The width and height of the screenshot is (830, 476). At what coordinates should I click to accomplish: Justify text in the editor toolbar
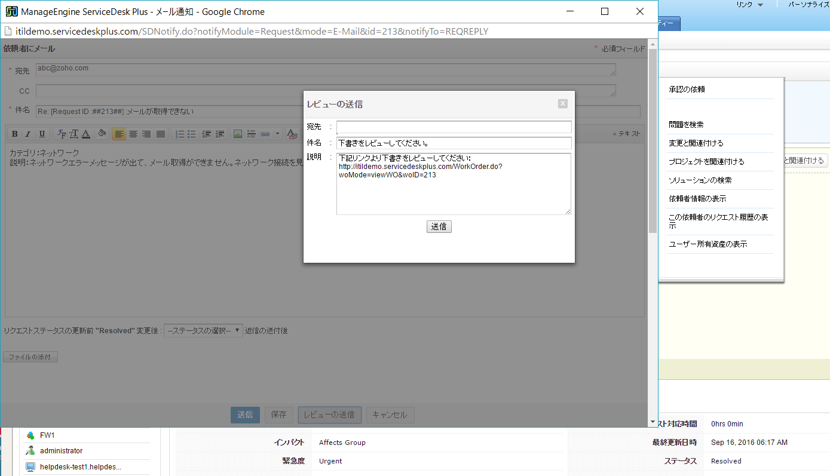tap(161, 134)
